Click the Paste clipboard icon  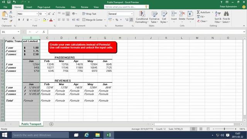point(5,14)
